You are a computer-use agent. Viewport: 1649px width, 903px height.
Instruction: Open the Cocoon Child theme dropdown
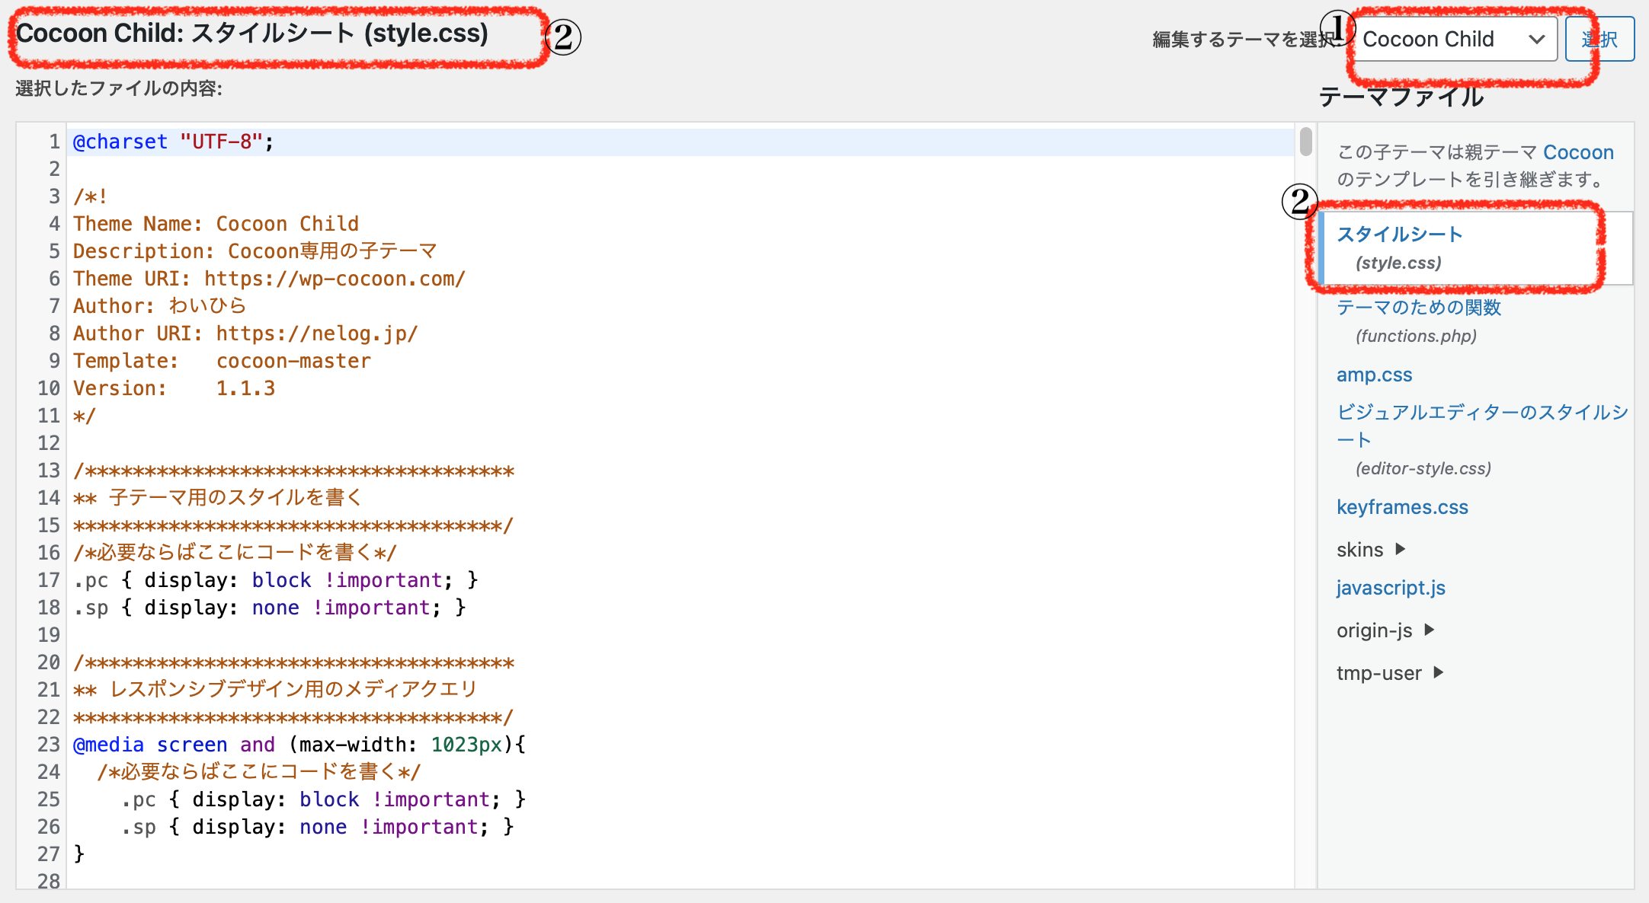pos(1455,39)
